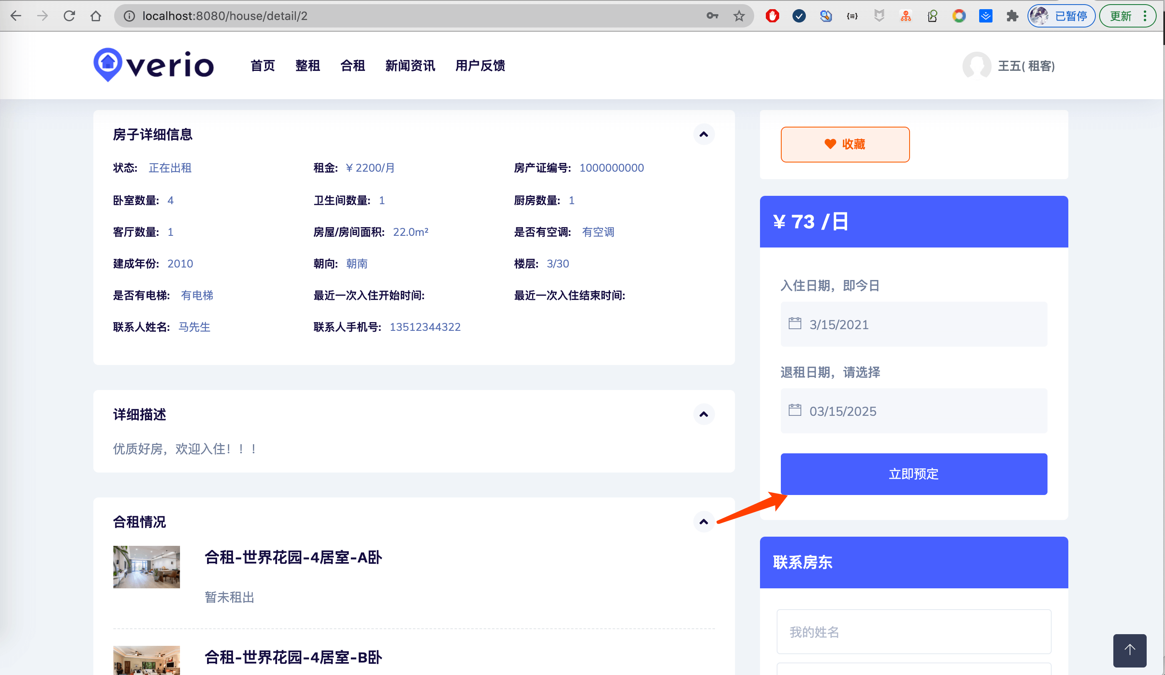Screen dimensions: 1165x675
Task: Click the A卧 room thumbnail image
Action: [x=147, y=567]
